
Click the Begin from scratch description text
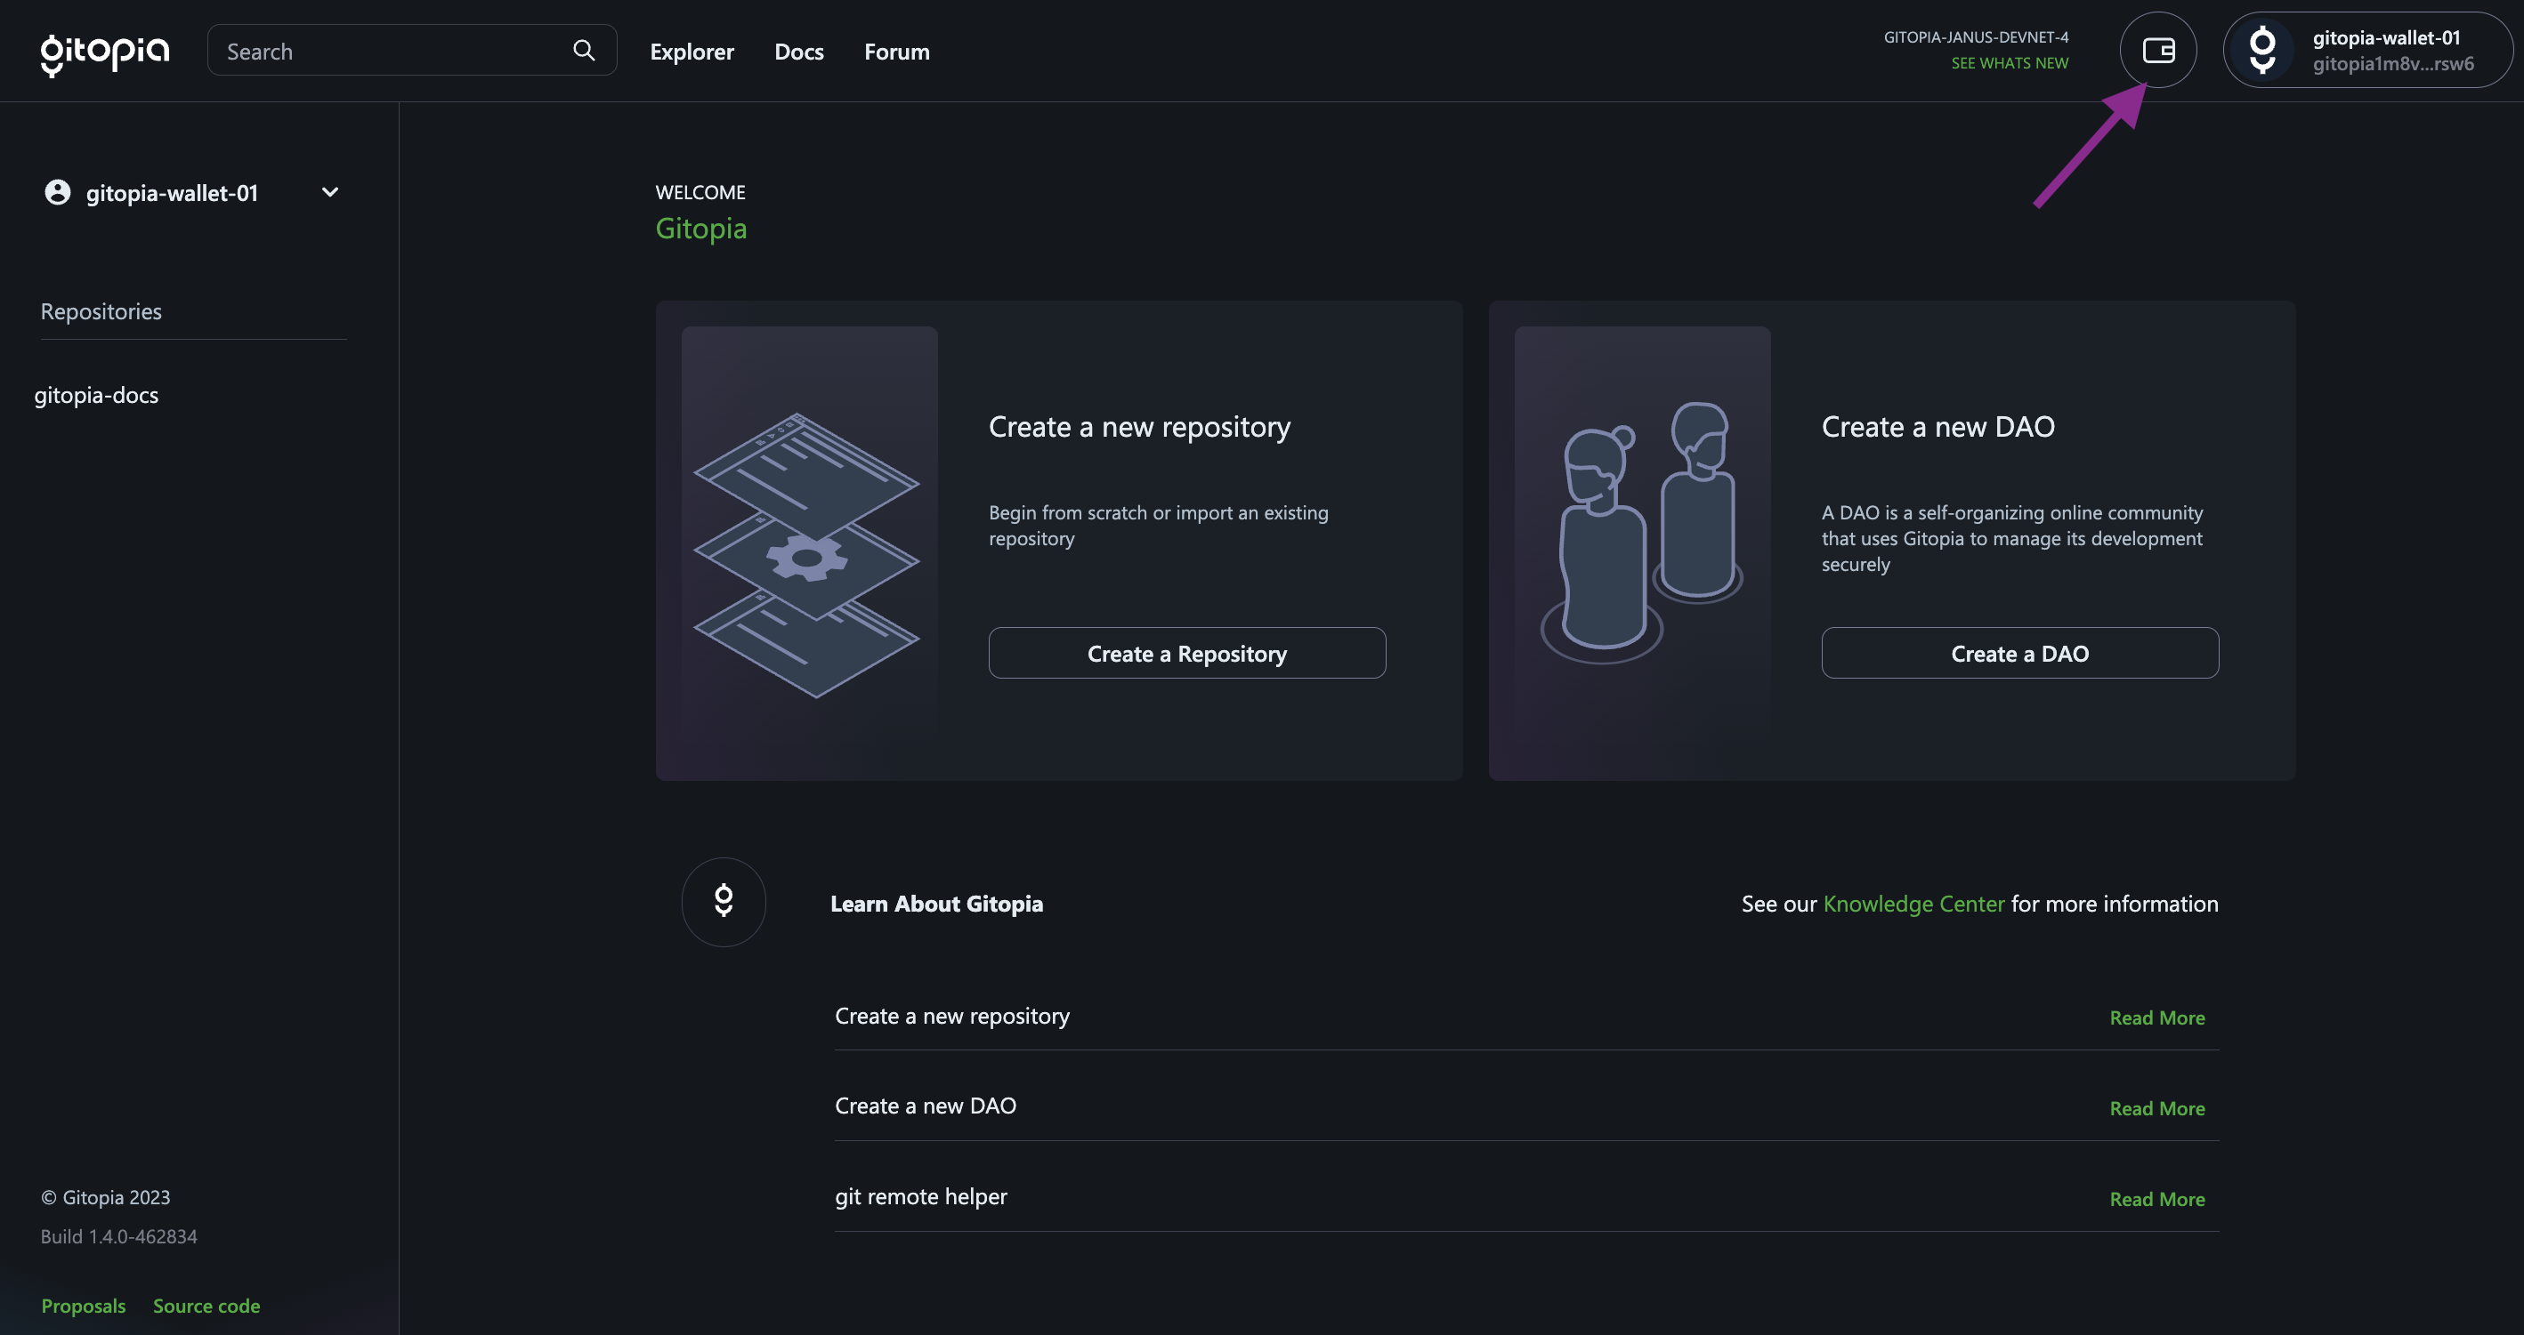pos(1158,525)
